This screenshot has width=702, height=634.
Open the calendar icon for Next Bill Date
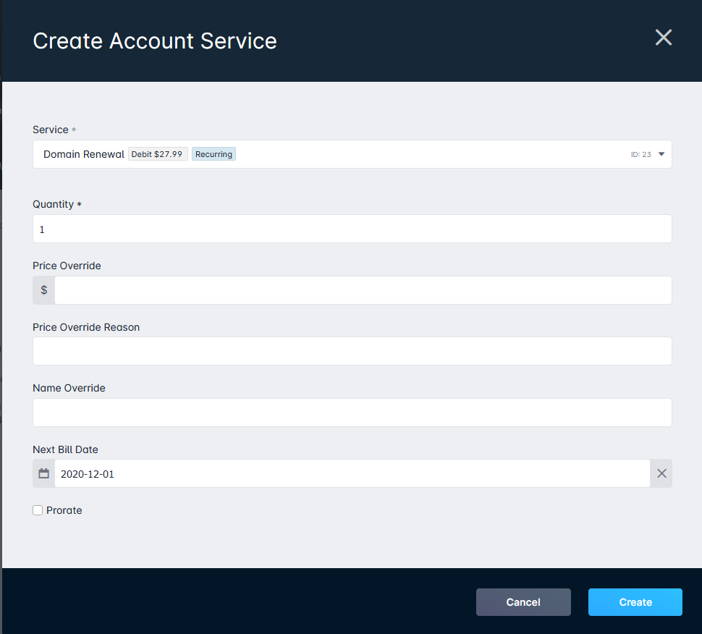click(44, 473)
